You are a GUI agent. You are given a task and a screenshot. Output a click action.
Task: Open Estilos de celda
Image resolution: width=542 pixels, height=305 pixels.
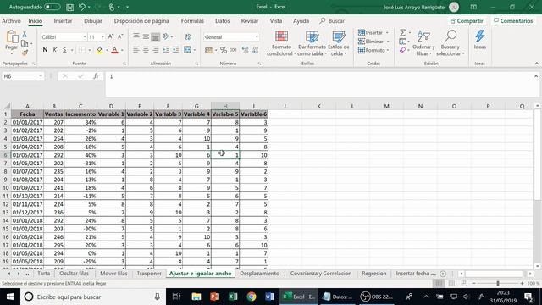pos(339,43)
